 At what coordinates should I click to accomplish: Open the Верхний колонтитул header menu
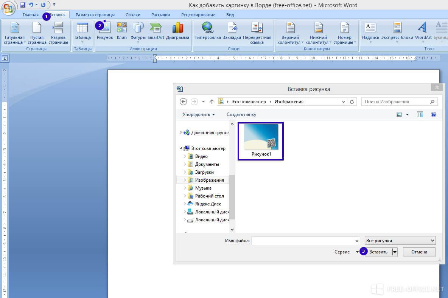[x=290, y=33]
